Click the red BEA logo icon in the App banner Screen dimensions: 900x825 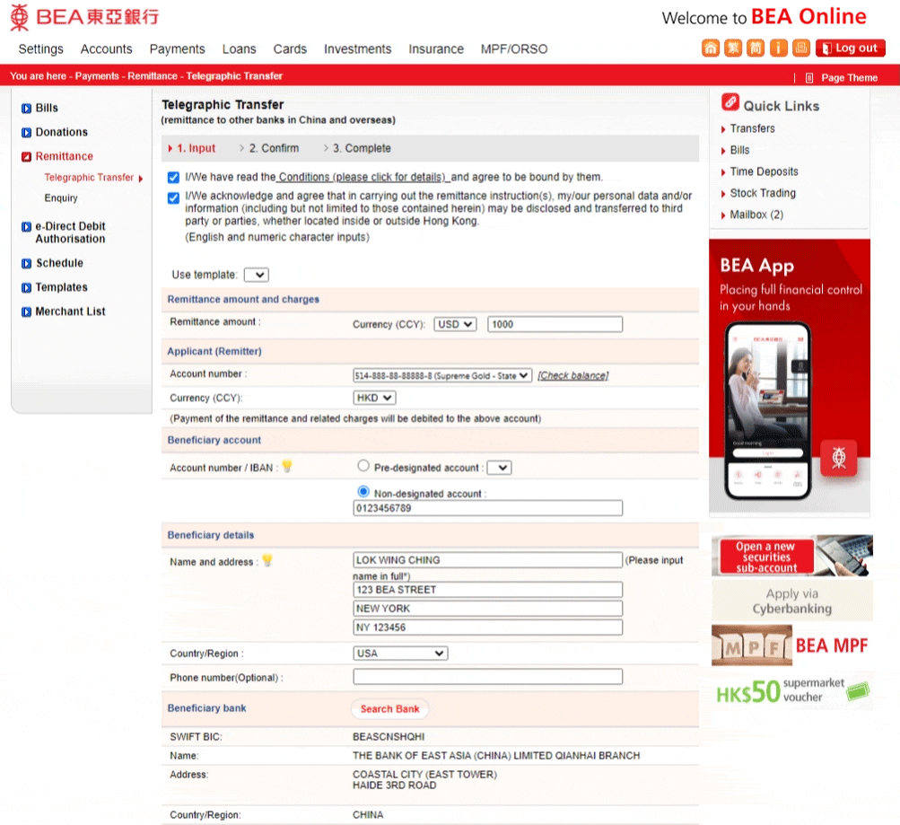pyautogui.click(x=839, y=458)
